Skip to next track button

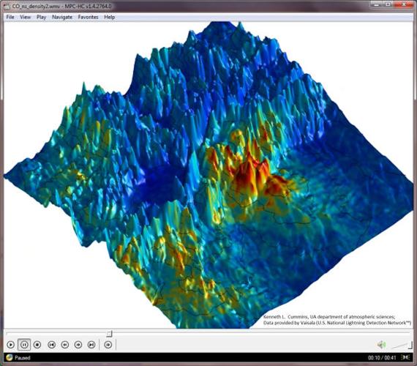tap(91, 345)
